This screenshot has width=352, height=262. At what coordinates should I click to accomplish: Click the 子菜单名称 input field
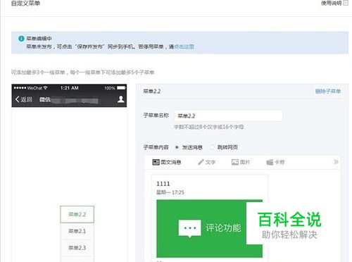(x=228, y=116)
